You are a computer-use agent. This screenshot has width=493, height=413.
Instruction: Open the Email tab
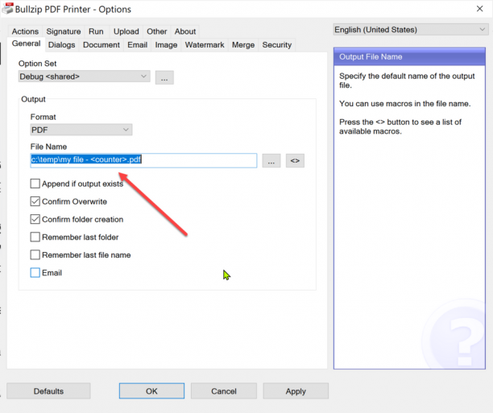point(138,45)
